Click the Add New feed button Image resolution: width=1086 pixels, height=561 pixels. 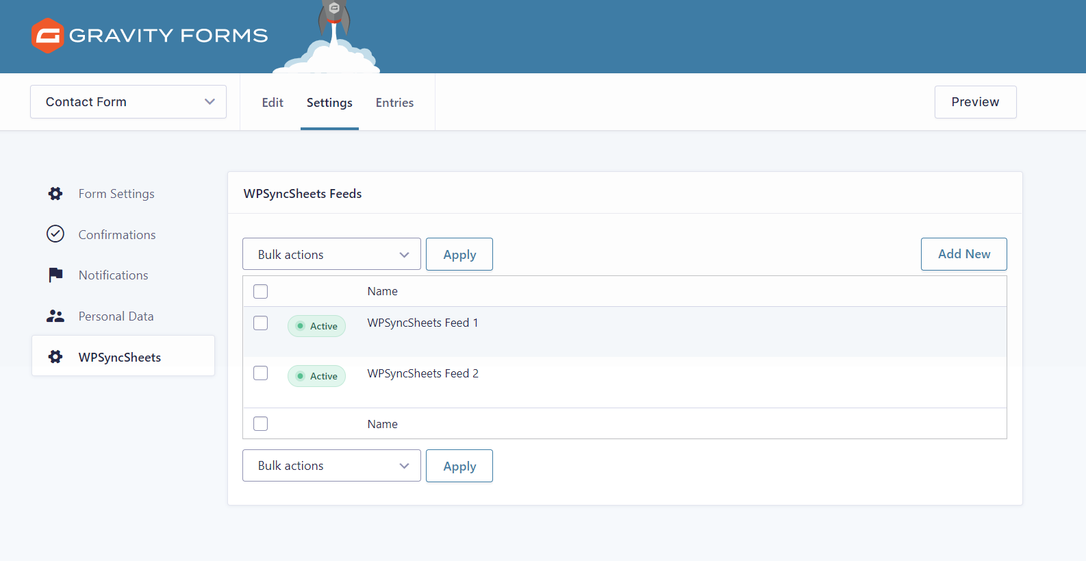(964, 254)
